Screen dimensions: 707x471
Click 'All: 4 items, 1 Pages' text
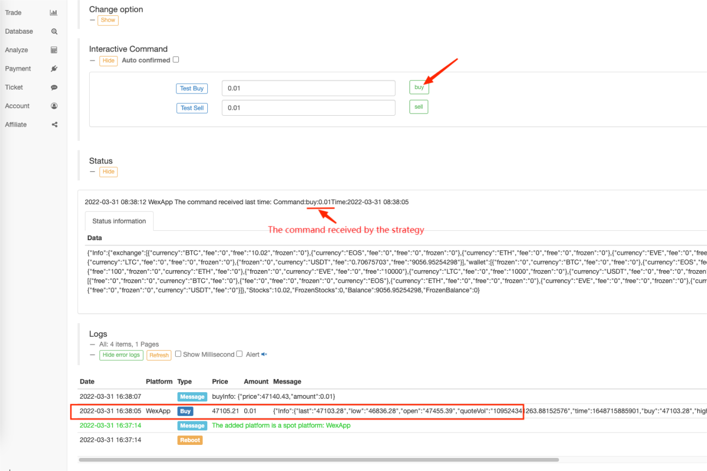(129, 344)
